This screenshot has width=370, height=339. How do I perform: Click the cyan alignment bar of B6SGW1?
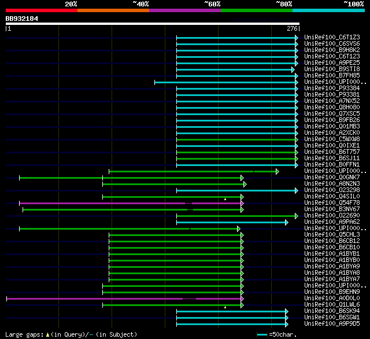pos(231,318)
